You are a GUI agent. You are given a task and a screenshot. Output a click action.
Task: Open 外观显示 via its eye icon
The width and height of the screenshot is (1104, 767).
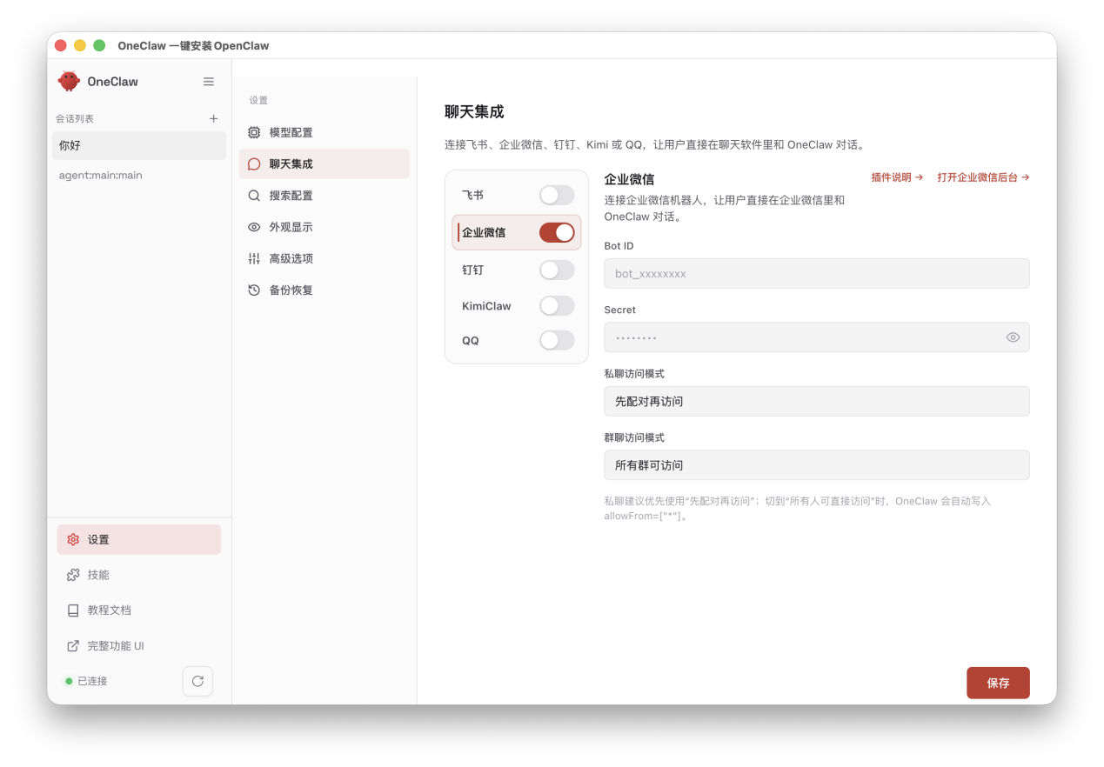point(252,226)
